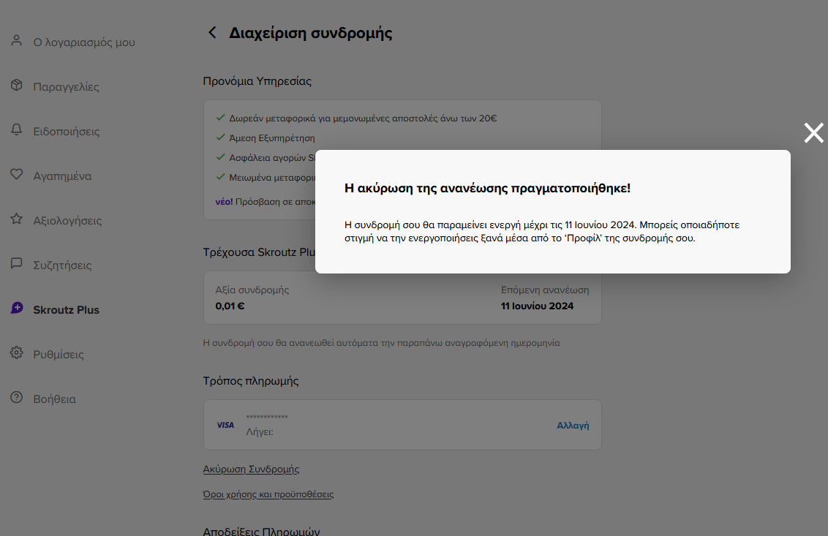Screen dimensions: 828x536
Task: Go back using the arrow beside Διαχείριση συνδρομής
Action: tap(212, 33)
